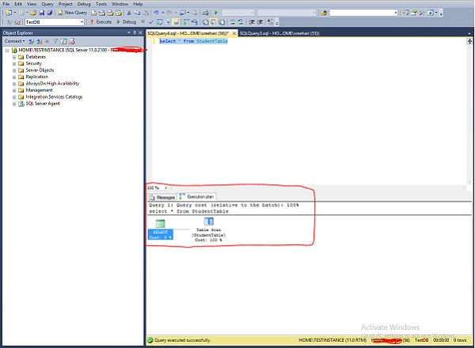
Task: Select the AlwaysOn High Availability tree item
Action: coord(52,84)
